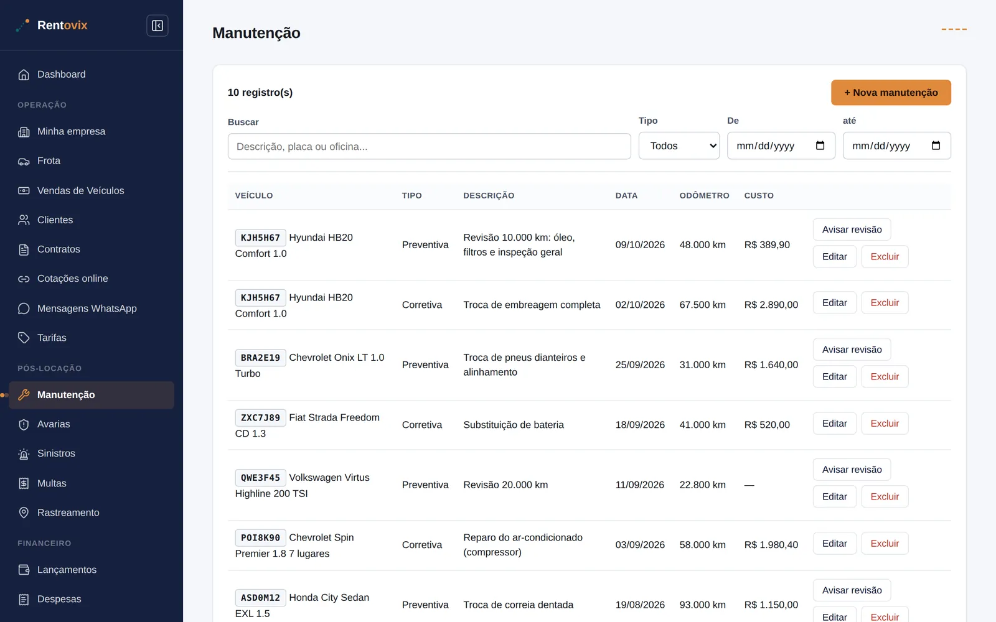The height and width of the screenshot is (622, 996).
Task: Click the Vendas de Veículos banknote icon
Action: point(24,191)
